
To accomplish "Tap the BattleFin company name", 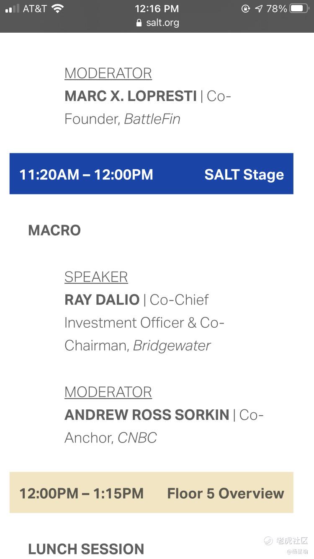I will point(152,119).
